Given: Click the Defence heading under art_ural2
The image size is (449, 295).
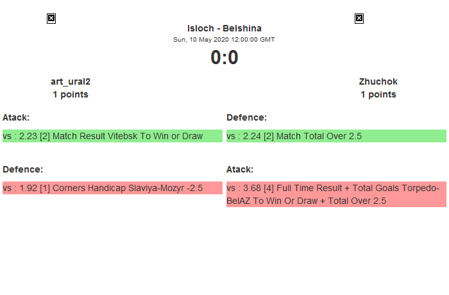Looking at the screenshot, I should (x=22, y=169).
